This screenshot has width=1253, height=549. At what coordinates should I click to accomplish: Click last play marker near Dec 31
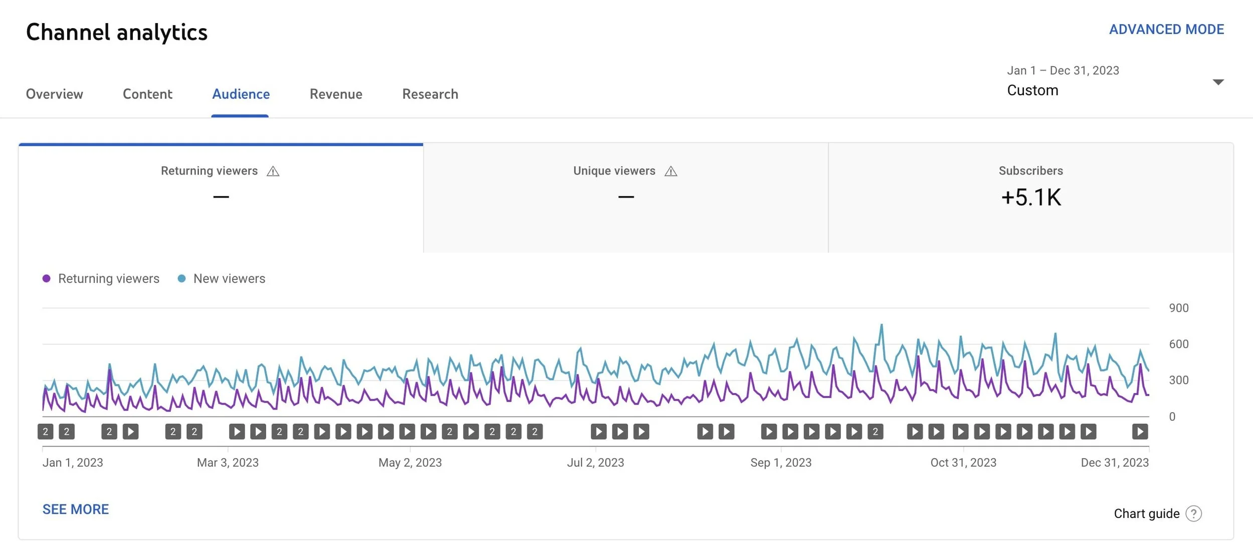(1140, 432)
